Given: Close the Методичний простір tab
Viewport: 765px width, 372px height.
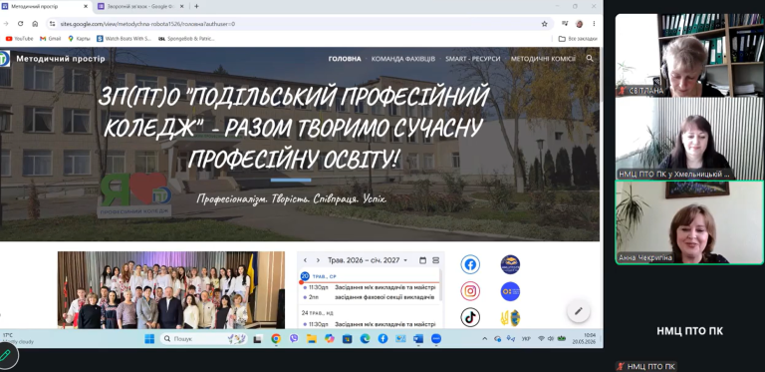Looking at the screenshot, I should pos(86,6).
